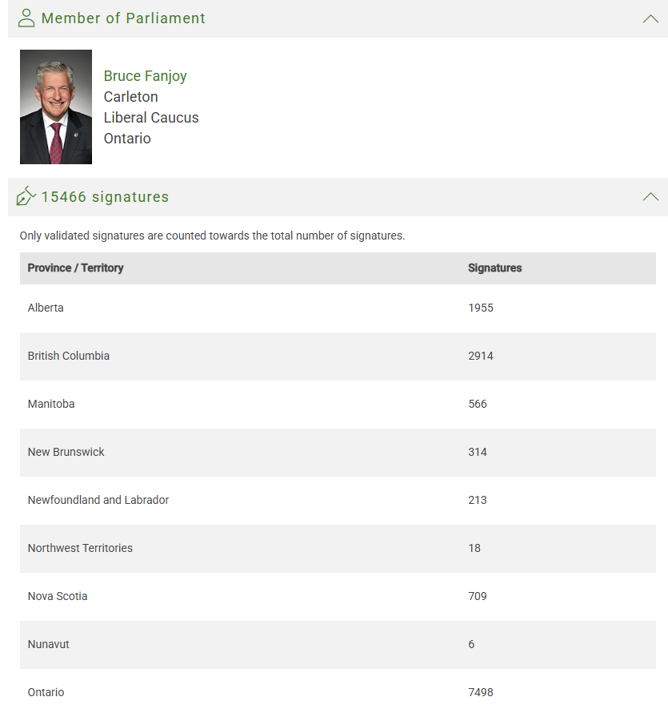Select the New Brunswick row

tap(338, 453)
